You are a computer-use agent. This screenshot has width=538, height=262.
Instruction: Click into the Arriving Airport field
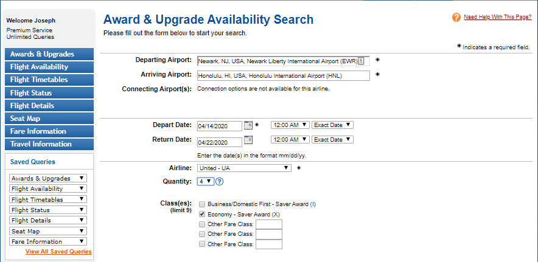(284, 75)
